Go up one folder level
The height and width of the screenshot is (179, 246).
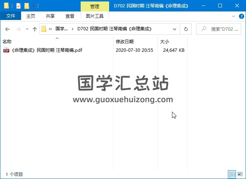(x=35, y=29)
